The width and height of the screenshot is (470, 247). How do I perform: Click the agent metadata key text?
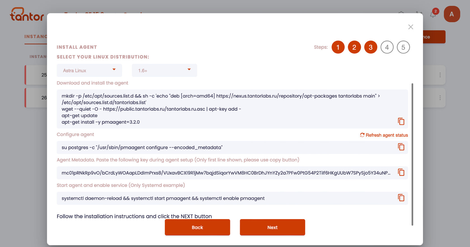point(226,173)
